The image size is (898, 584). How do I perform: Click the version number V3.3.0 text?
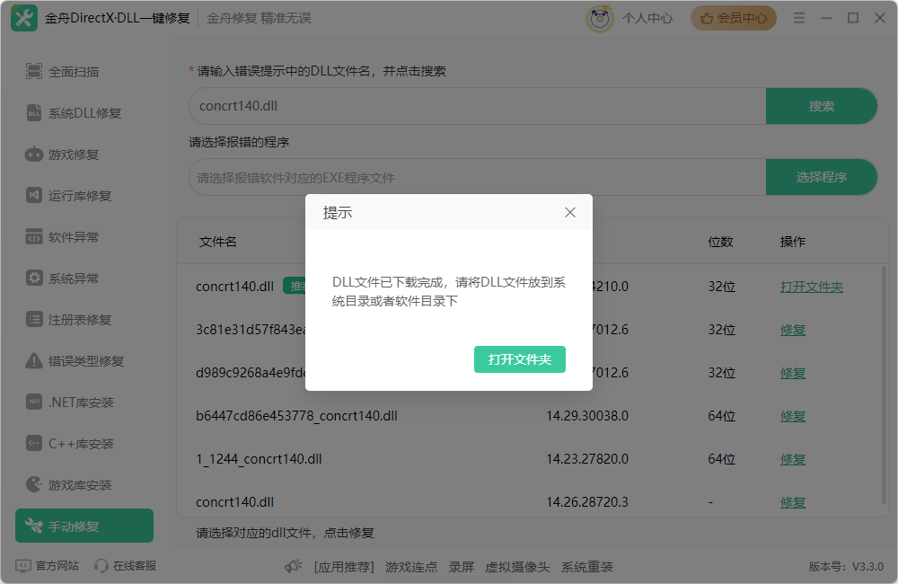click(x=867, y=567)
